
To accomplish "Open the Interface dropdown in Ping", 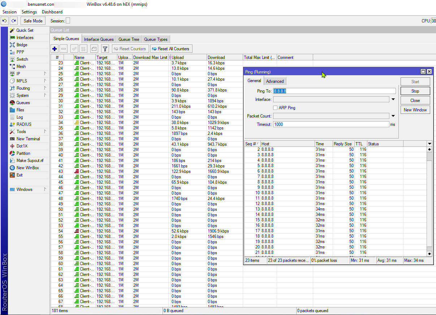I will coord(393,99).
